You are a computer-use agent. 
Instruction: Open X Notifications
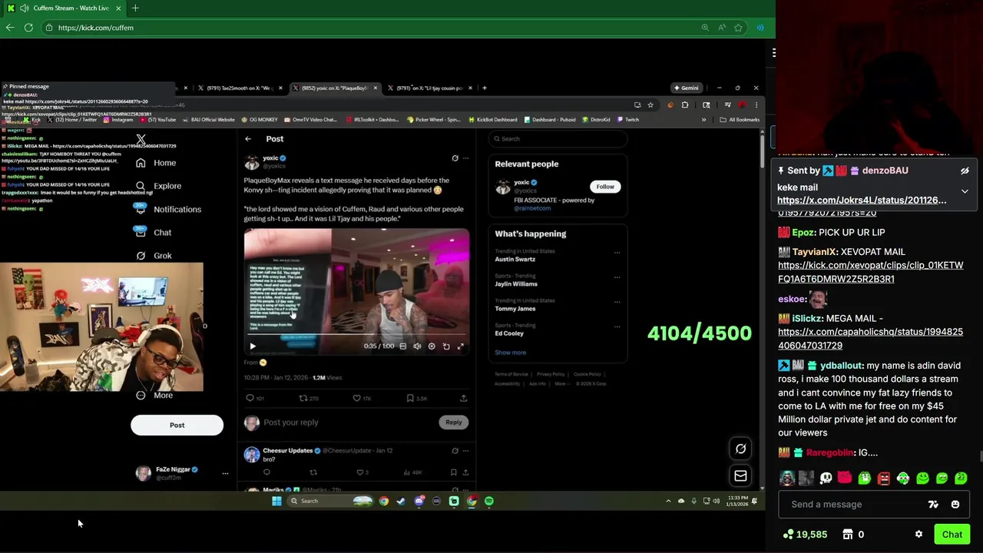click(x=168, y=209)
